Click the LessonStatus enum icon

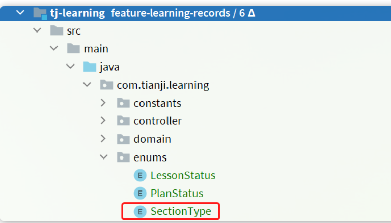pos(140,175)
